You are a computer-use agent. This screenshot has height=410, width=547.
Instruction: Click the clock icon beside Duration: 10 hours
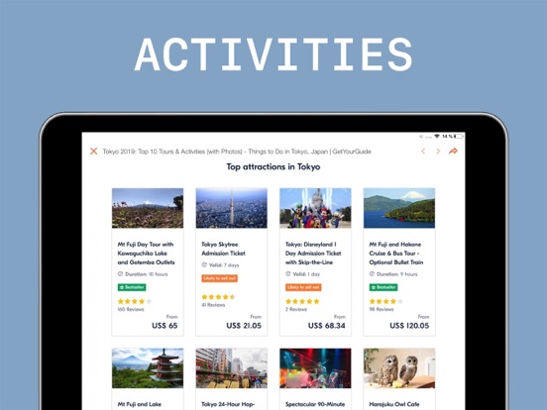tap(120, 274)
